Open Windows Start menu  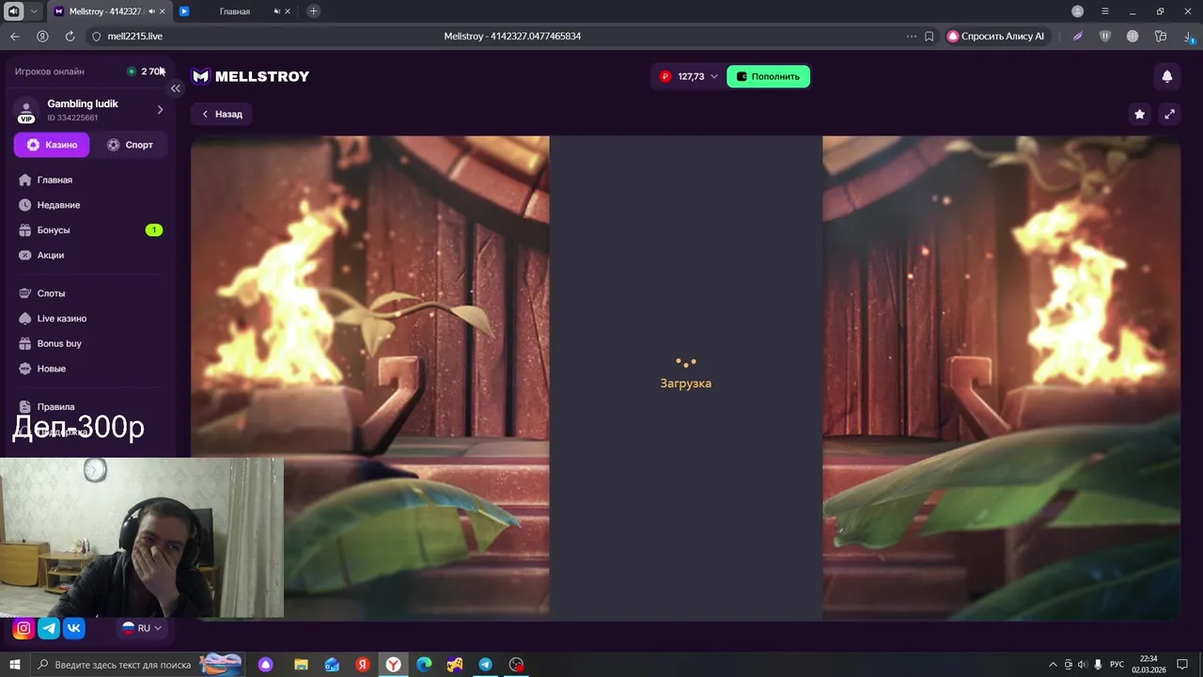(x=14, y=665)
